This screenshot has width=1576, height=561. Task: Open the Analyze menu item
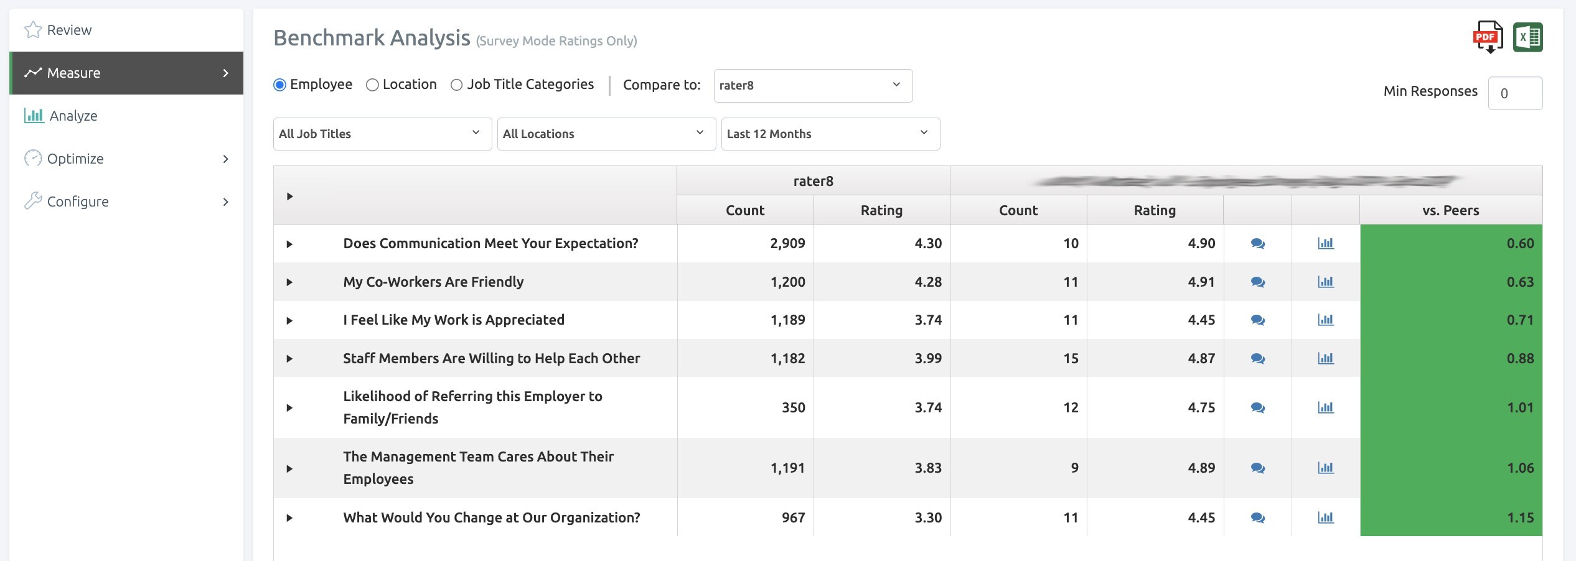[73, 116]
